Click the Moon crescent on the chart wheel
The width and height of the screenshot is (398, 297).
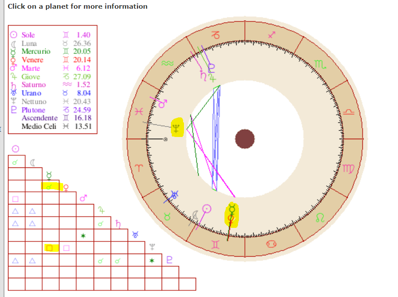pyautogui.click(x=195, y=214)
